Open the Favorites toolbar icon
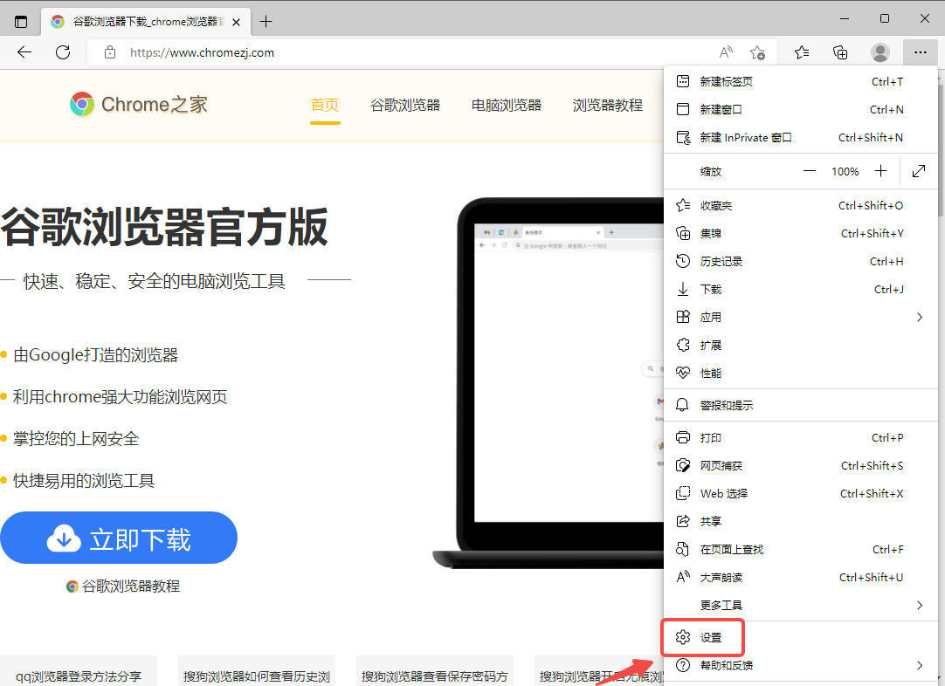 802,52
